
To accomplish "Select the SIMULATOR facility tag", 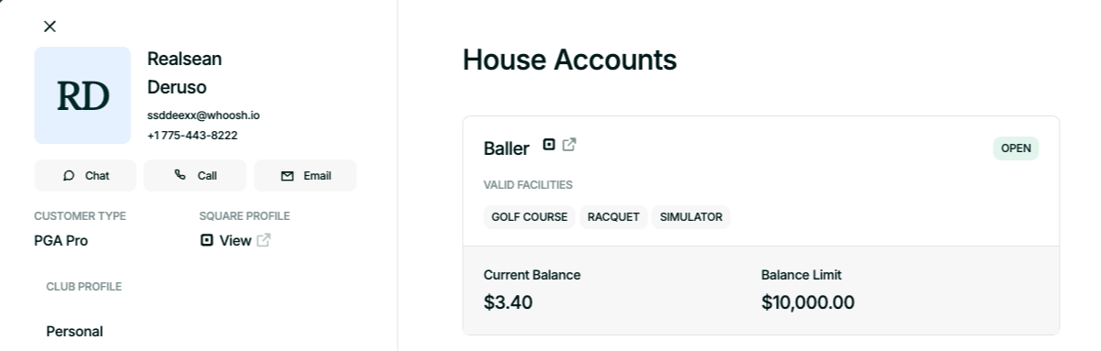I will coord(691,217).
